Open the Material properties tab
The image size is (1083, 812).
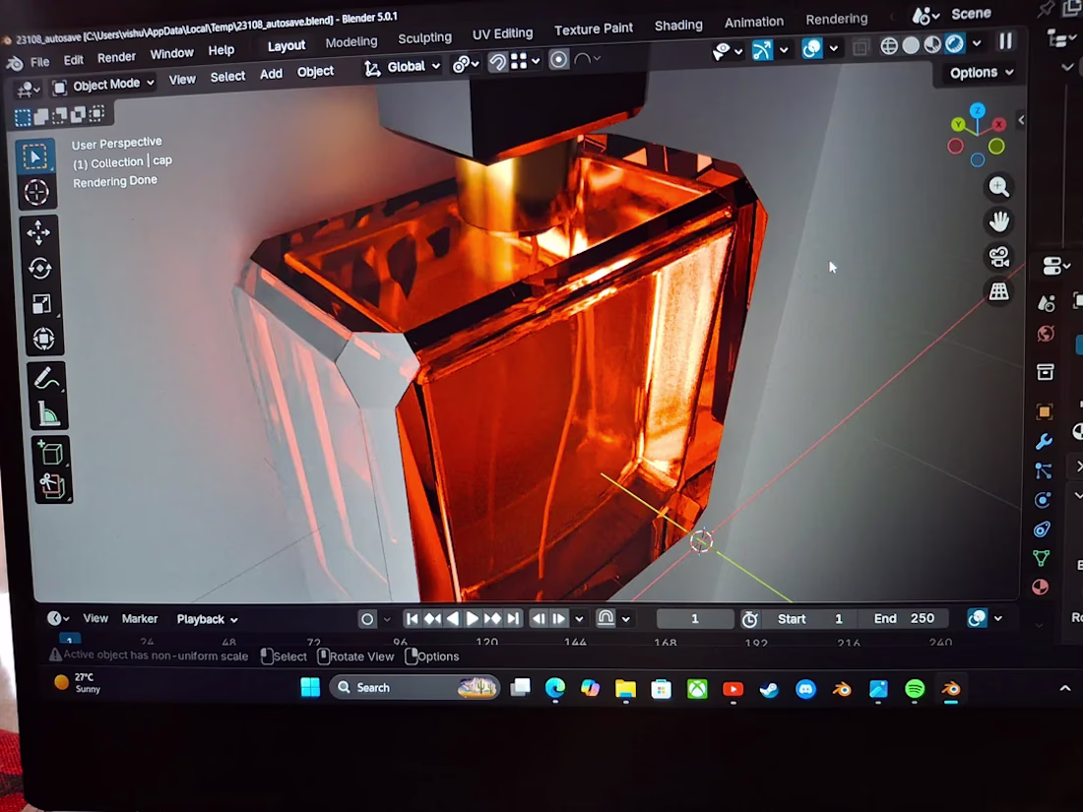point(1041,587)
